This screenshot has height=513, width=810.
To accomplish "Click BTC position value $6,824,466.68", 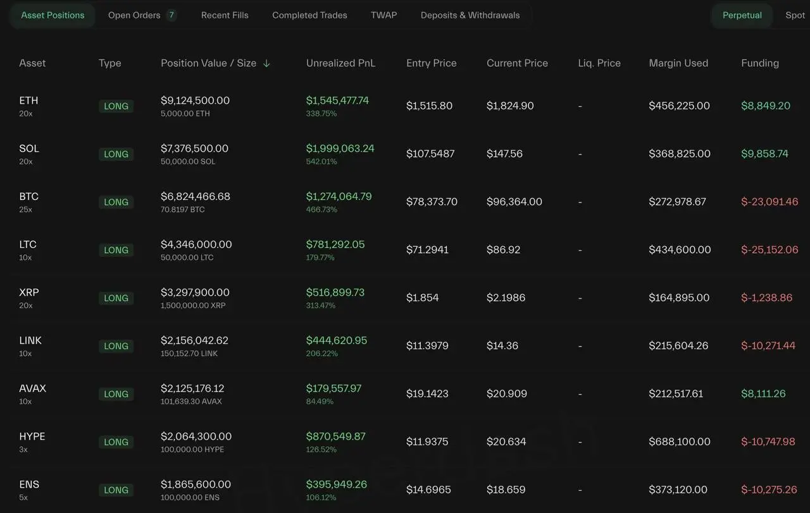I will [196, 197].
